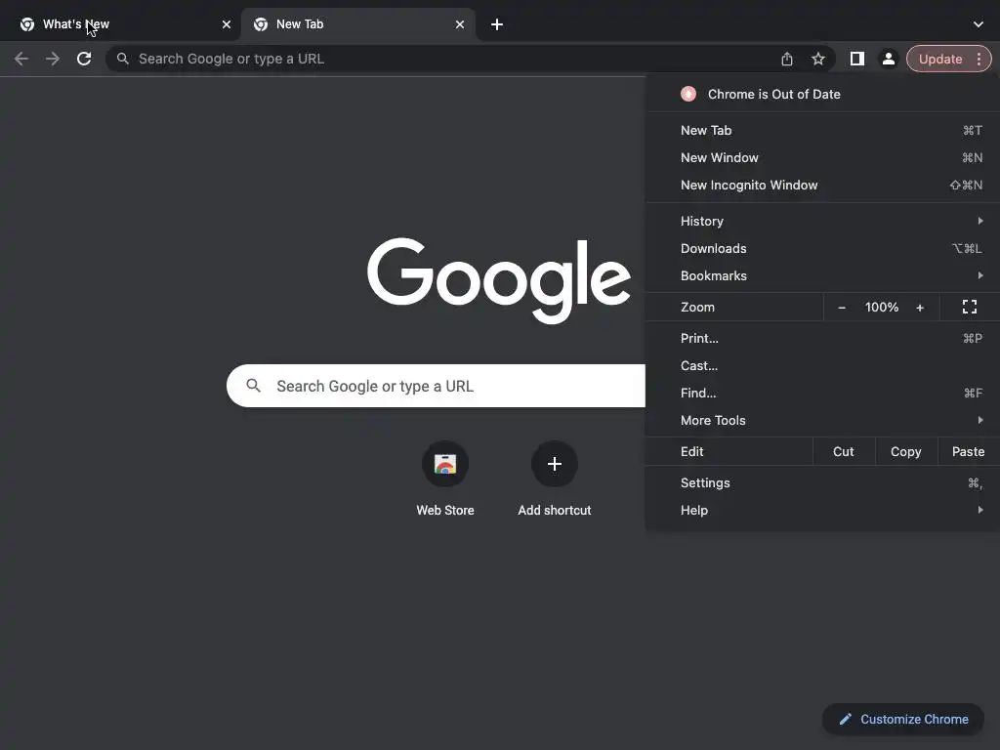Click the Google logo
The image size is (1000, 750).
coord(499,280)
